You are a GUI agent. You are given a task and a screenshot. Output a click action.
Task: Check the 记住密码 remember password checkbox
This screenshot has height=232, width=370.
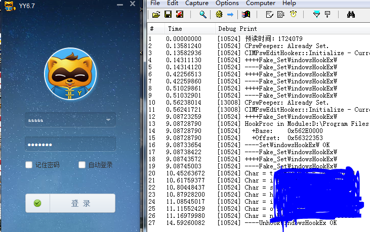pos(29,165)
